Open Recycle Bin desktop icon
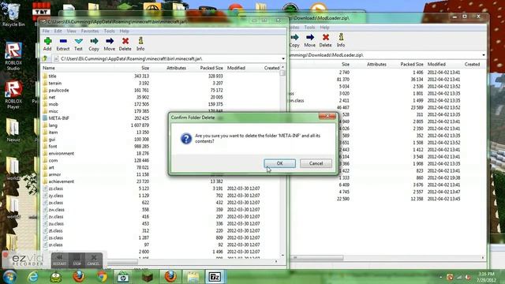The image size is (505, 284). [13, 15]
